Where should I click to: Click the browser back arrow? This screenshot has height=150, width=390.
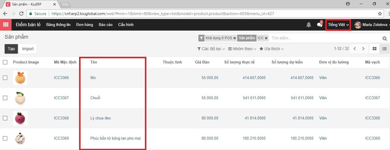(x=5, y=14)
